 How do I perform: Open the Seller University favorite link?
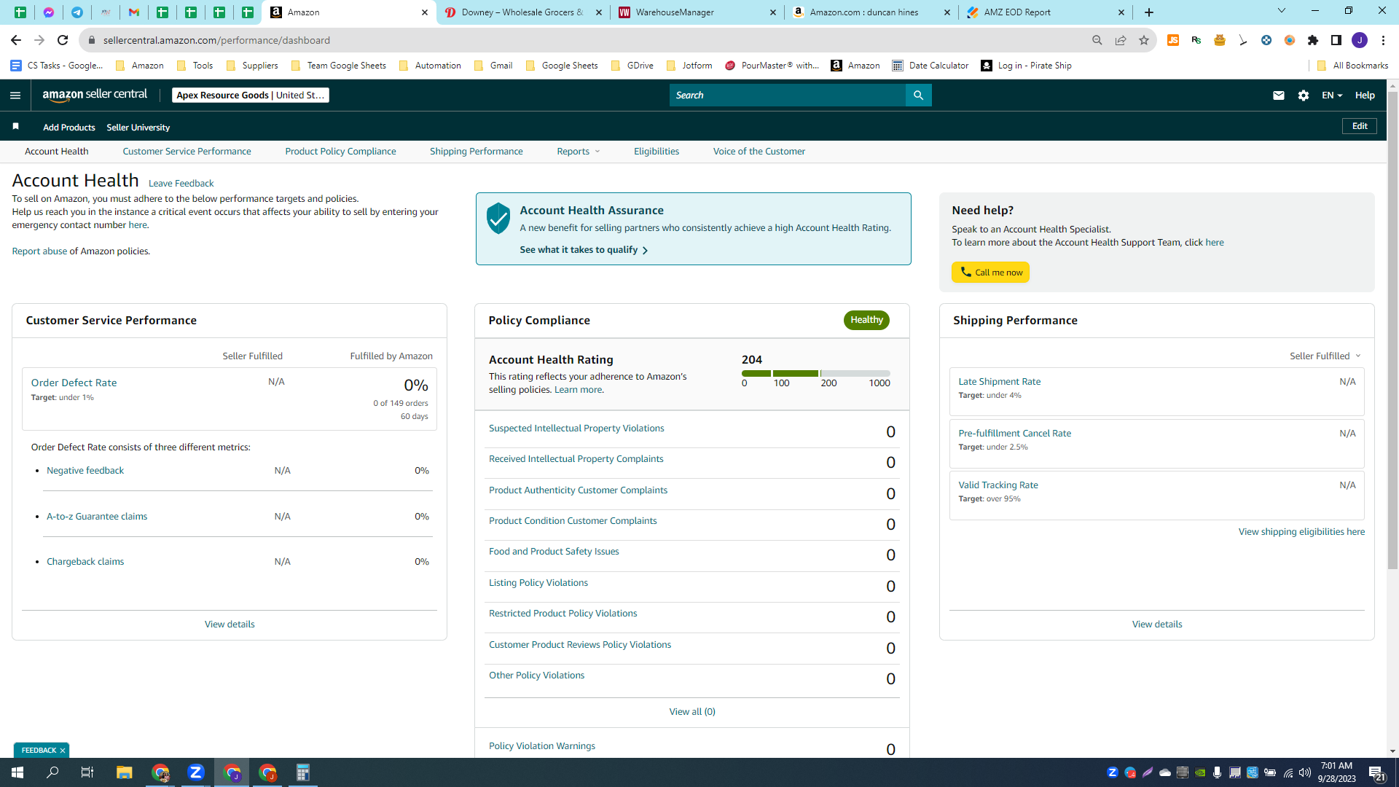138,128
